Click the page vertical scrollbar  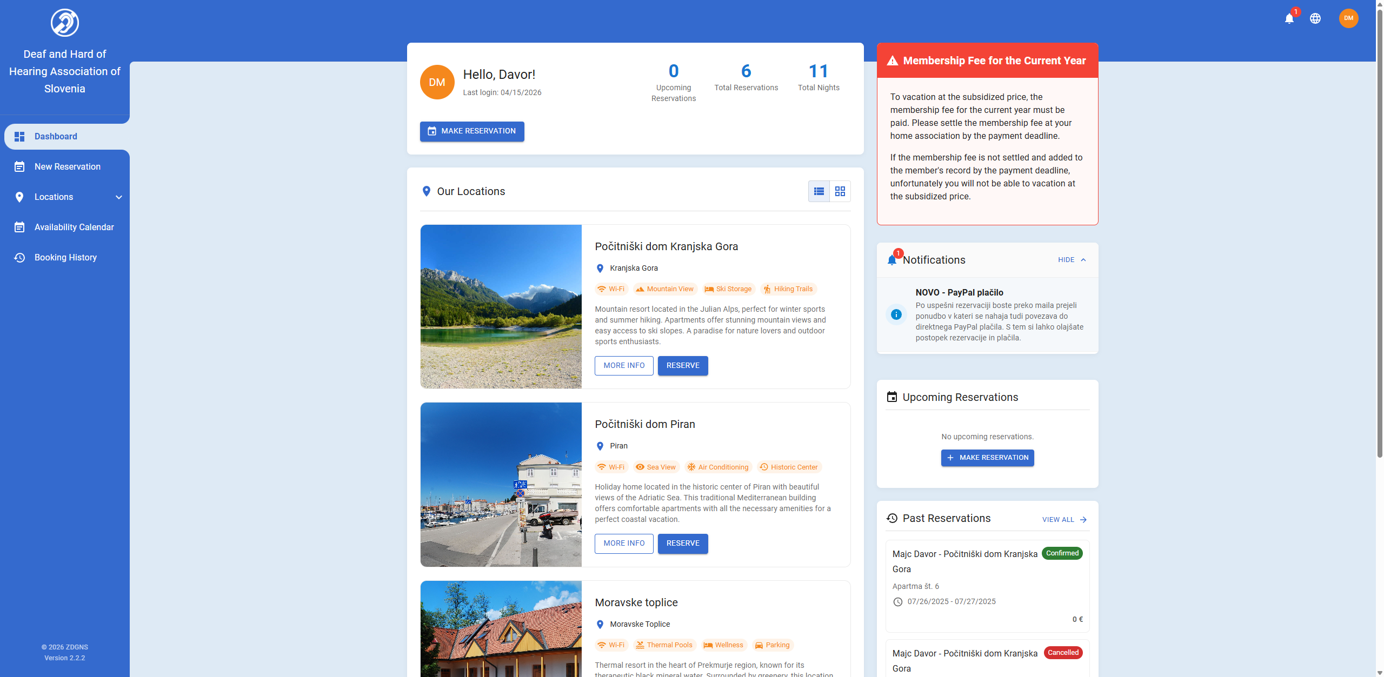point(1380,232)
